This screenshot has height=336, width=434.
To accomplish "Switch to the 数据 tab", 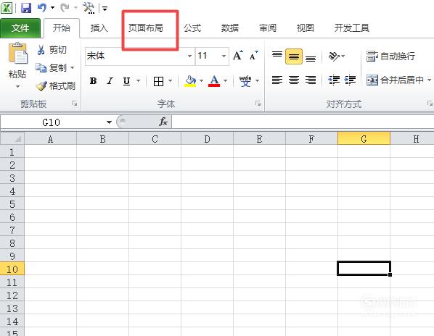I will point(230,28).
